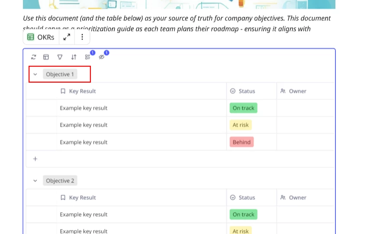Open On track status in Objective 2

click(243, 215)
